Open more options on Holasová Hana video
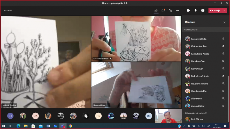The width and height of the screenshot is (230, 129). [108, 105]
